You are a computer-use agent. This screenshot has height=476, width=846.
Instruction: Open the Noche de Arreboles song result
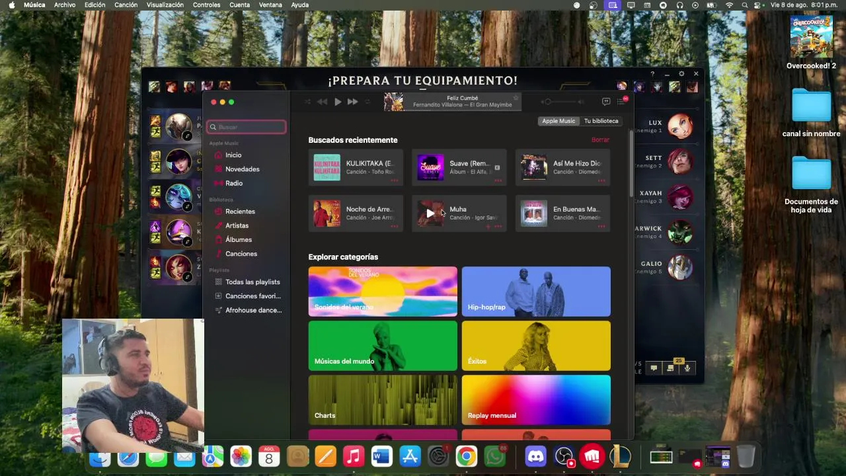356,214
